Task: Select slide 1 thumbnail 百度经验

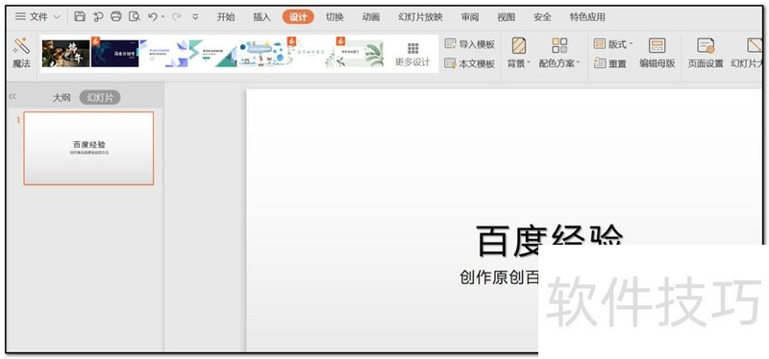Action: pos(88,148)
